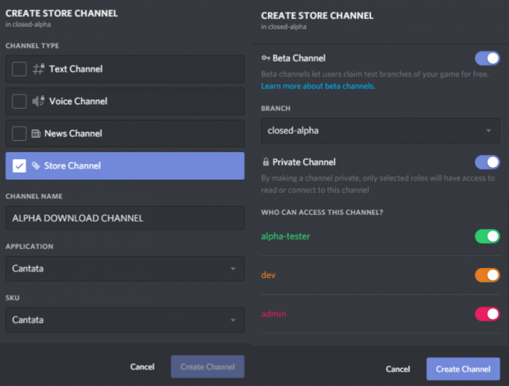The width and height of the screenshot is (509, 386).
Task: Open the SKU dropdown showing Cantata
Action: point(125,320)
